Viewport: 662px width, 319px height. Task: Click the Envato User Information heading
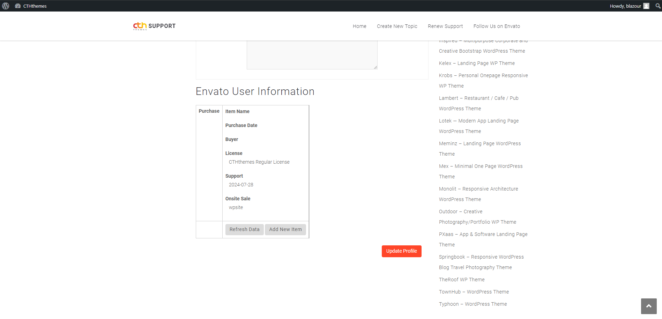pos(255,91)
